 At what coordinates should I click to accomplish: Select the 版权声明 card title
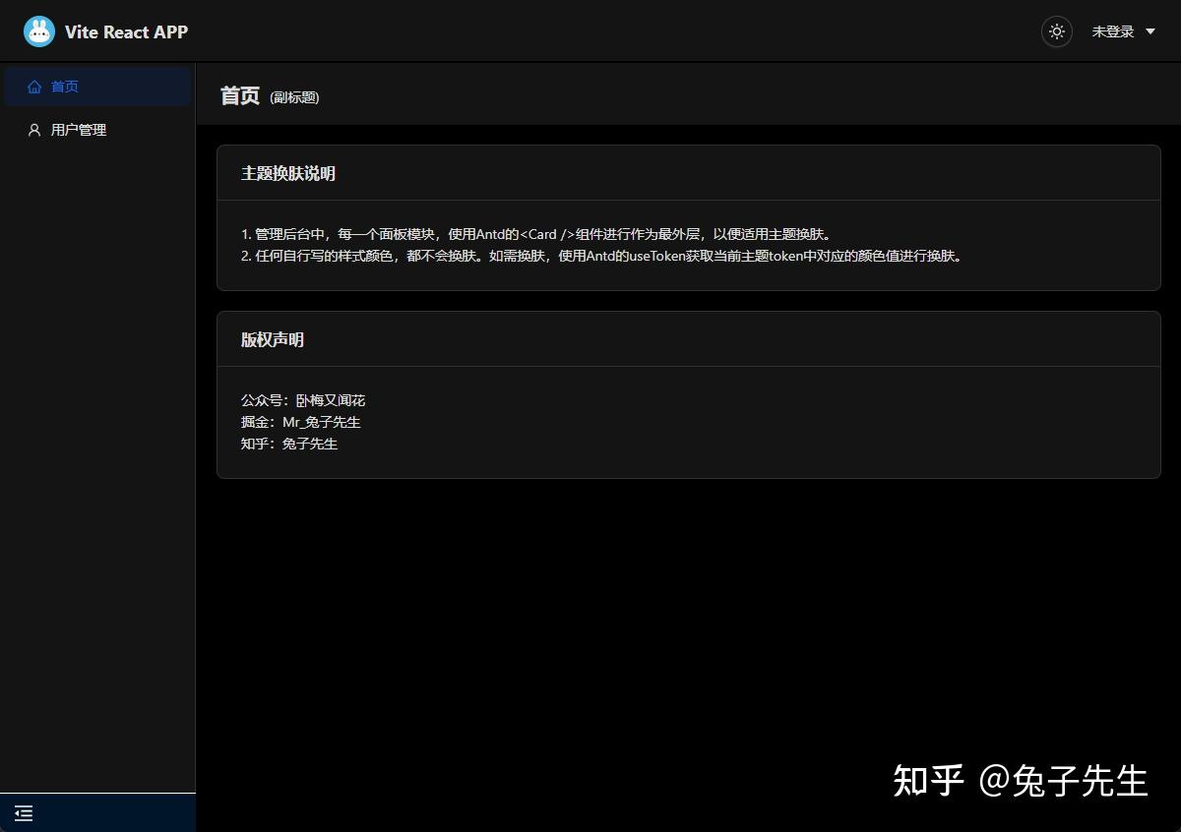(x=271, y=339)
